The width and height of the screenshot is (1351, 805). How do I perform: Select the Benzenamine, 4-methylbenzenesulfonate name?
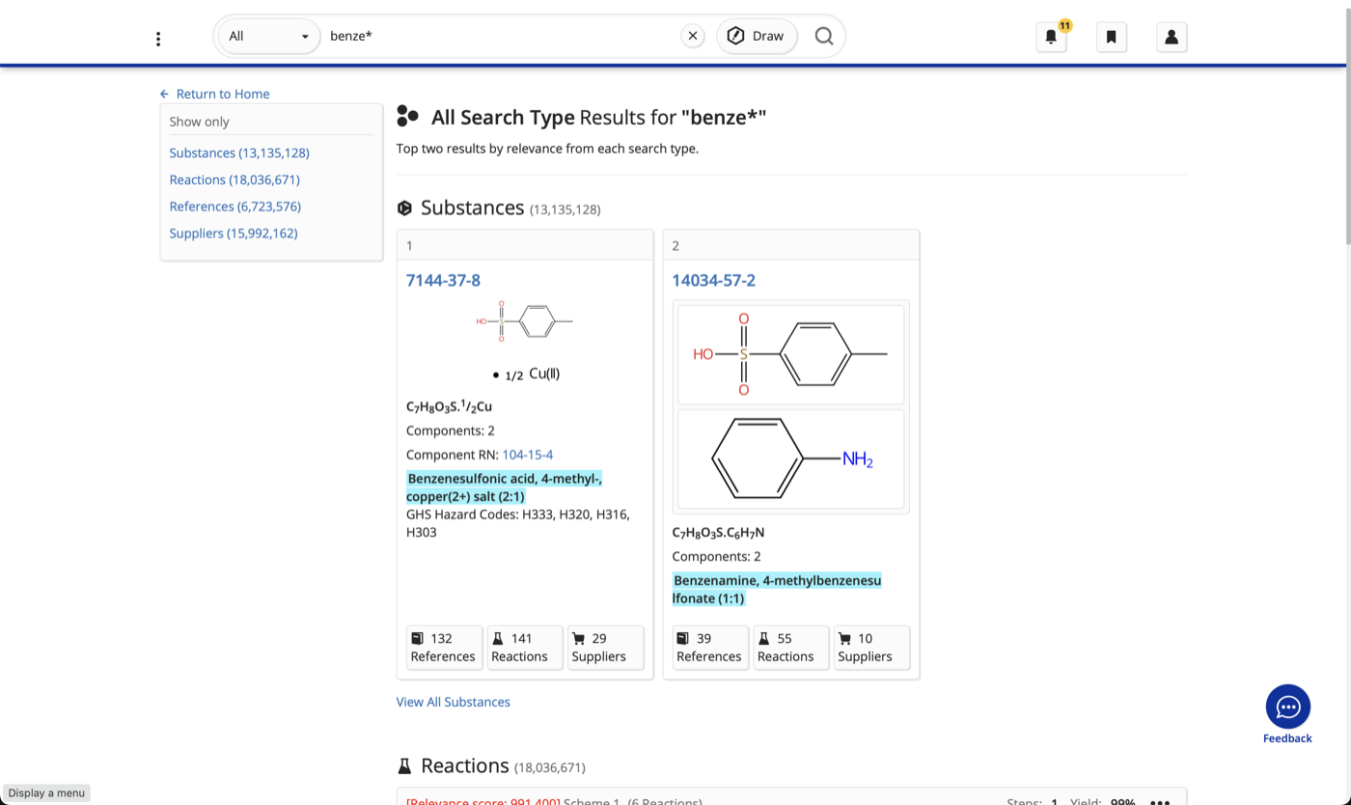tap(777, 589)
